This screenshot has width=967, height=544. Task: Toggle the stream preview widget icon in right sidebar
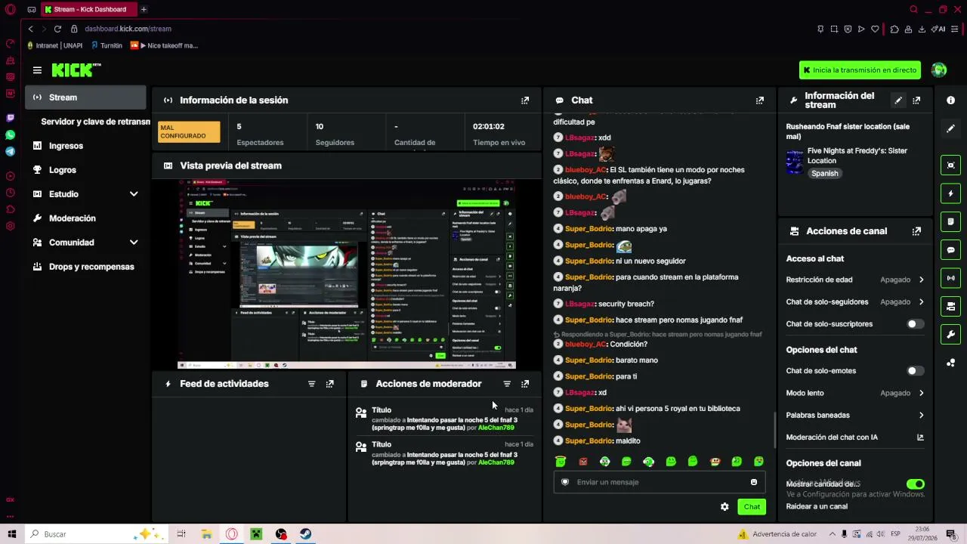coord(950,165)
